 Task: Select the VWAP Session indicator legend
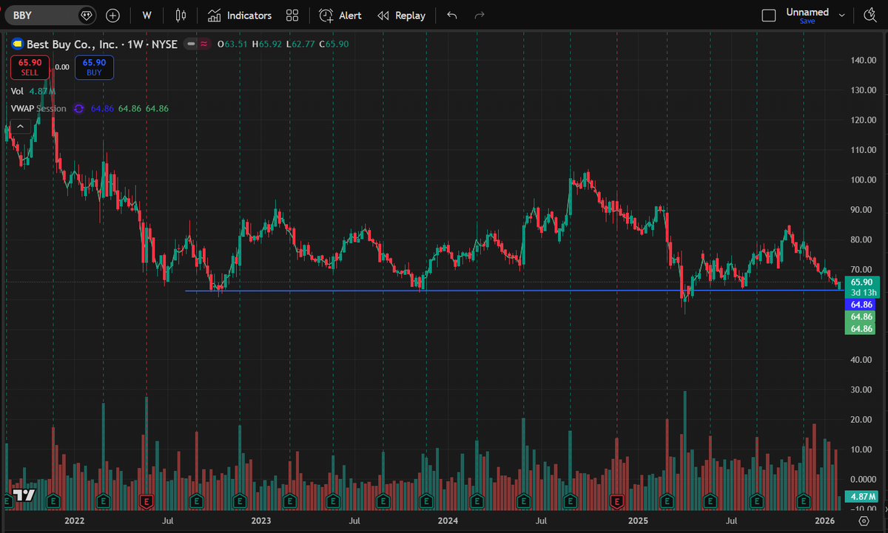[x=38, y=109]
